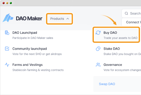Open the DAO Launchpad menu item
This screenshot has width=141, height=95.
pyautogui.click(x=29, y=35)
